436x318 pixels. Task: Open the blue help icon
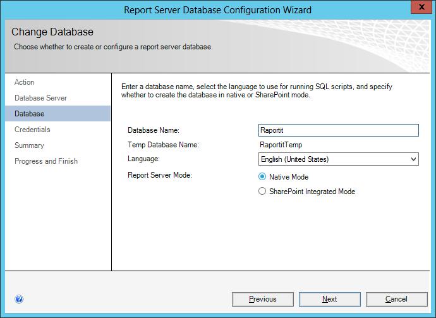point(19,300)
